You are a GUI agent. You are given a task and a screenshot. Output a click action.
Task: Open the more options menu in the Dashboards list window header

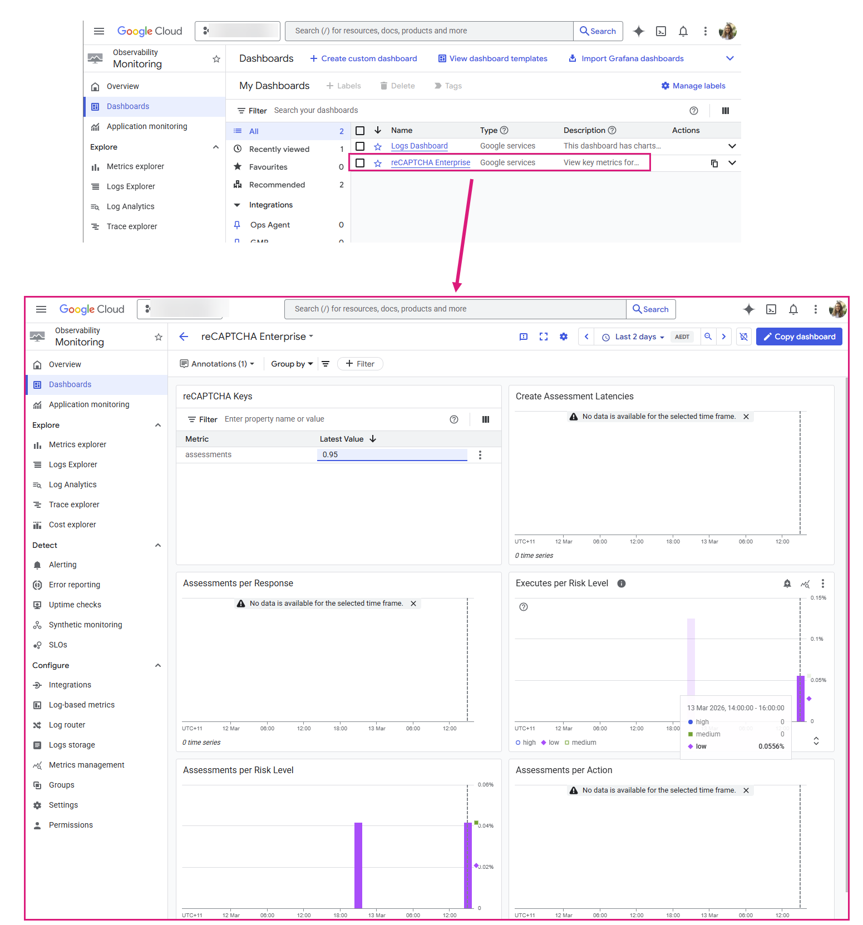[x=706, y=31]
